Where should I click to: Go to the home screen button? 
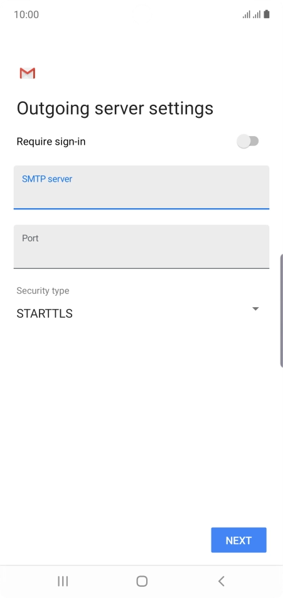point(142,581)
